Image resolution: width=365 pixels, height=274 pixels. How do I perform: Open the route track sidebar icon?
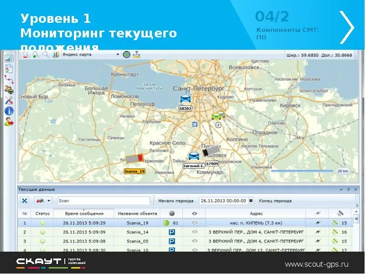(x=9, y=79)
